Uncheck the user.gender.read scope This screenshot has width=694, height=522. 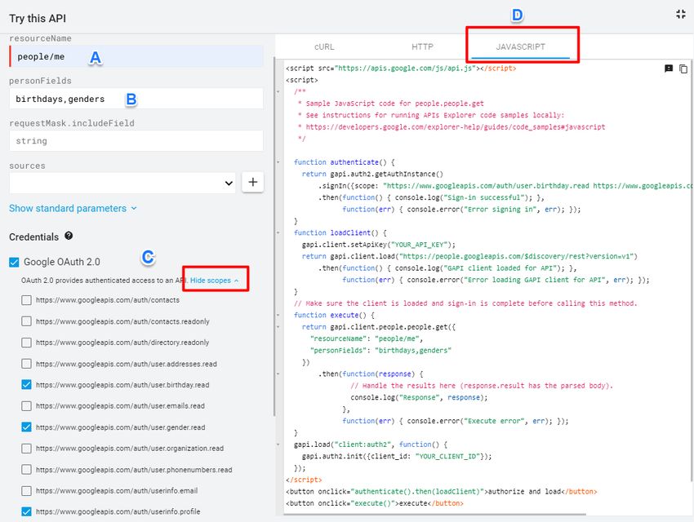point(27,427)
